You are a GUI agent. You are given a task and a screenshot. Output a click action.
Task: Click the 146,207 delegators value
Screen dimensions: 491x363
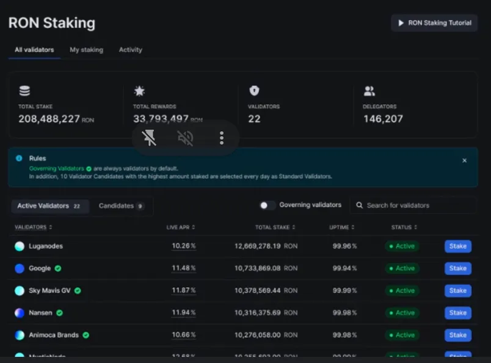point(383,119)
